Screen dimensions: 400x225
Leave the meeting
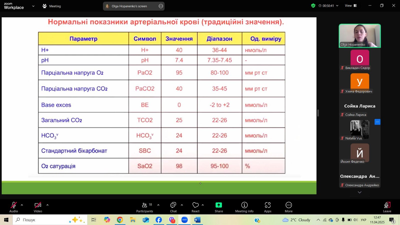click(387, 207)
